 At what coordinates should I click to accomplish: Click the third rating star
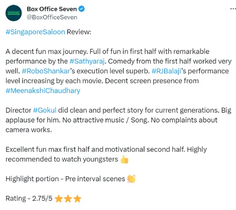pos(77,199)
